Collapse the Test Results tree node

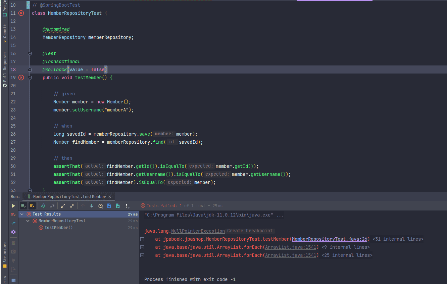(22, 214)
